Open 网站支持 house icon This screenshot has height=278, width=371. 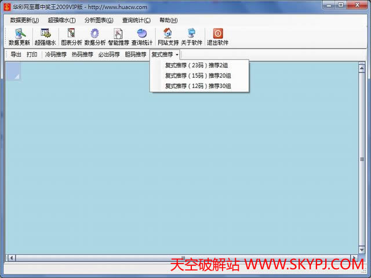coord(168,34)
